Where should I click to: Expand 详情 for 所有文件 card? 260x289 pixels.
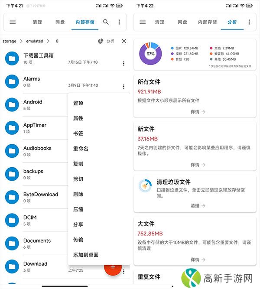tap(198, 112)
